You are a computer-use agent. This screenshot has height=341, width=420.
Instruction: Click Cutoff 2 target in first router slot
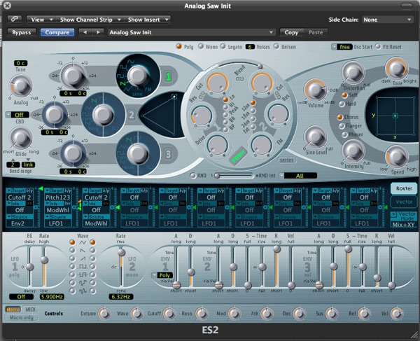[x=20, y=197]
